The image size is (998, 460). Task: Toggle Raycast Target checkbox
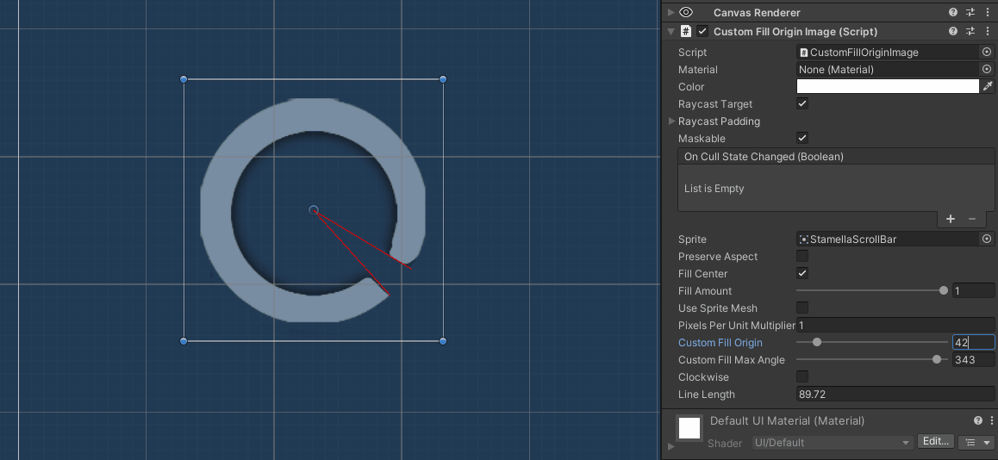click(802, 103)
